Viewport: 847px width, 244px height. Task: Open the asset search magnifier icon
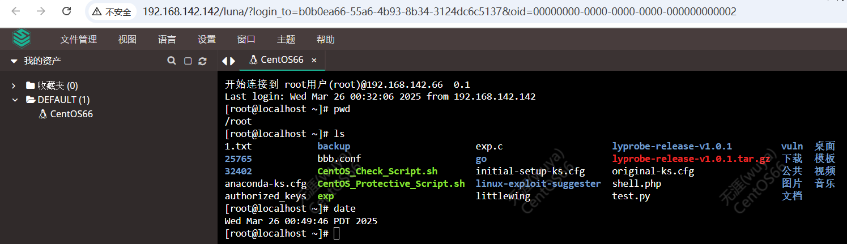pyautogui.click(x=172, y=61)
